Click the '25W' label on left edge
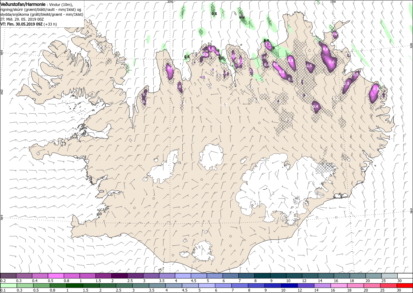Image resolution: width=413 pixels, height=293 pixels. point(2,92)
